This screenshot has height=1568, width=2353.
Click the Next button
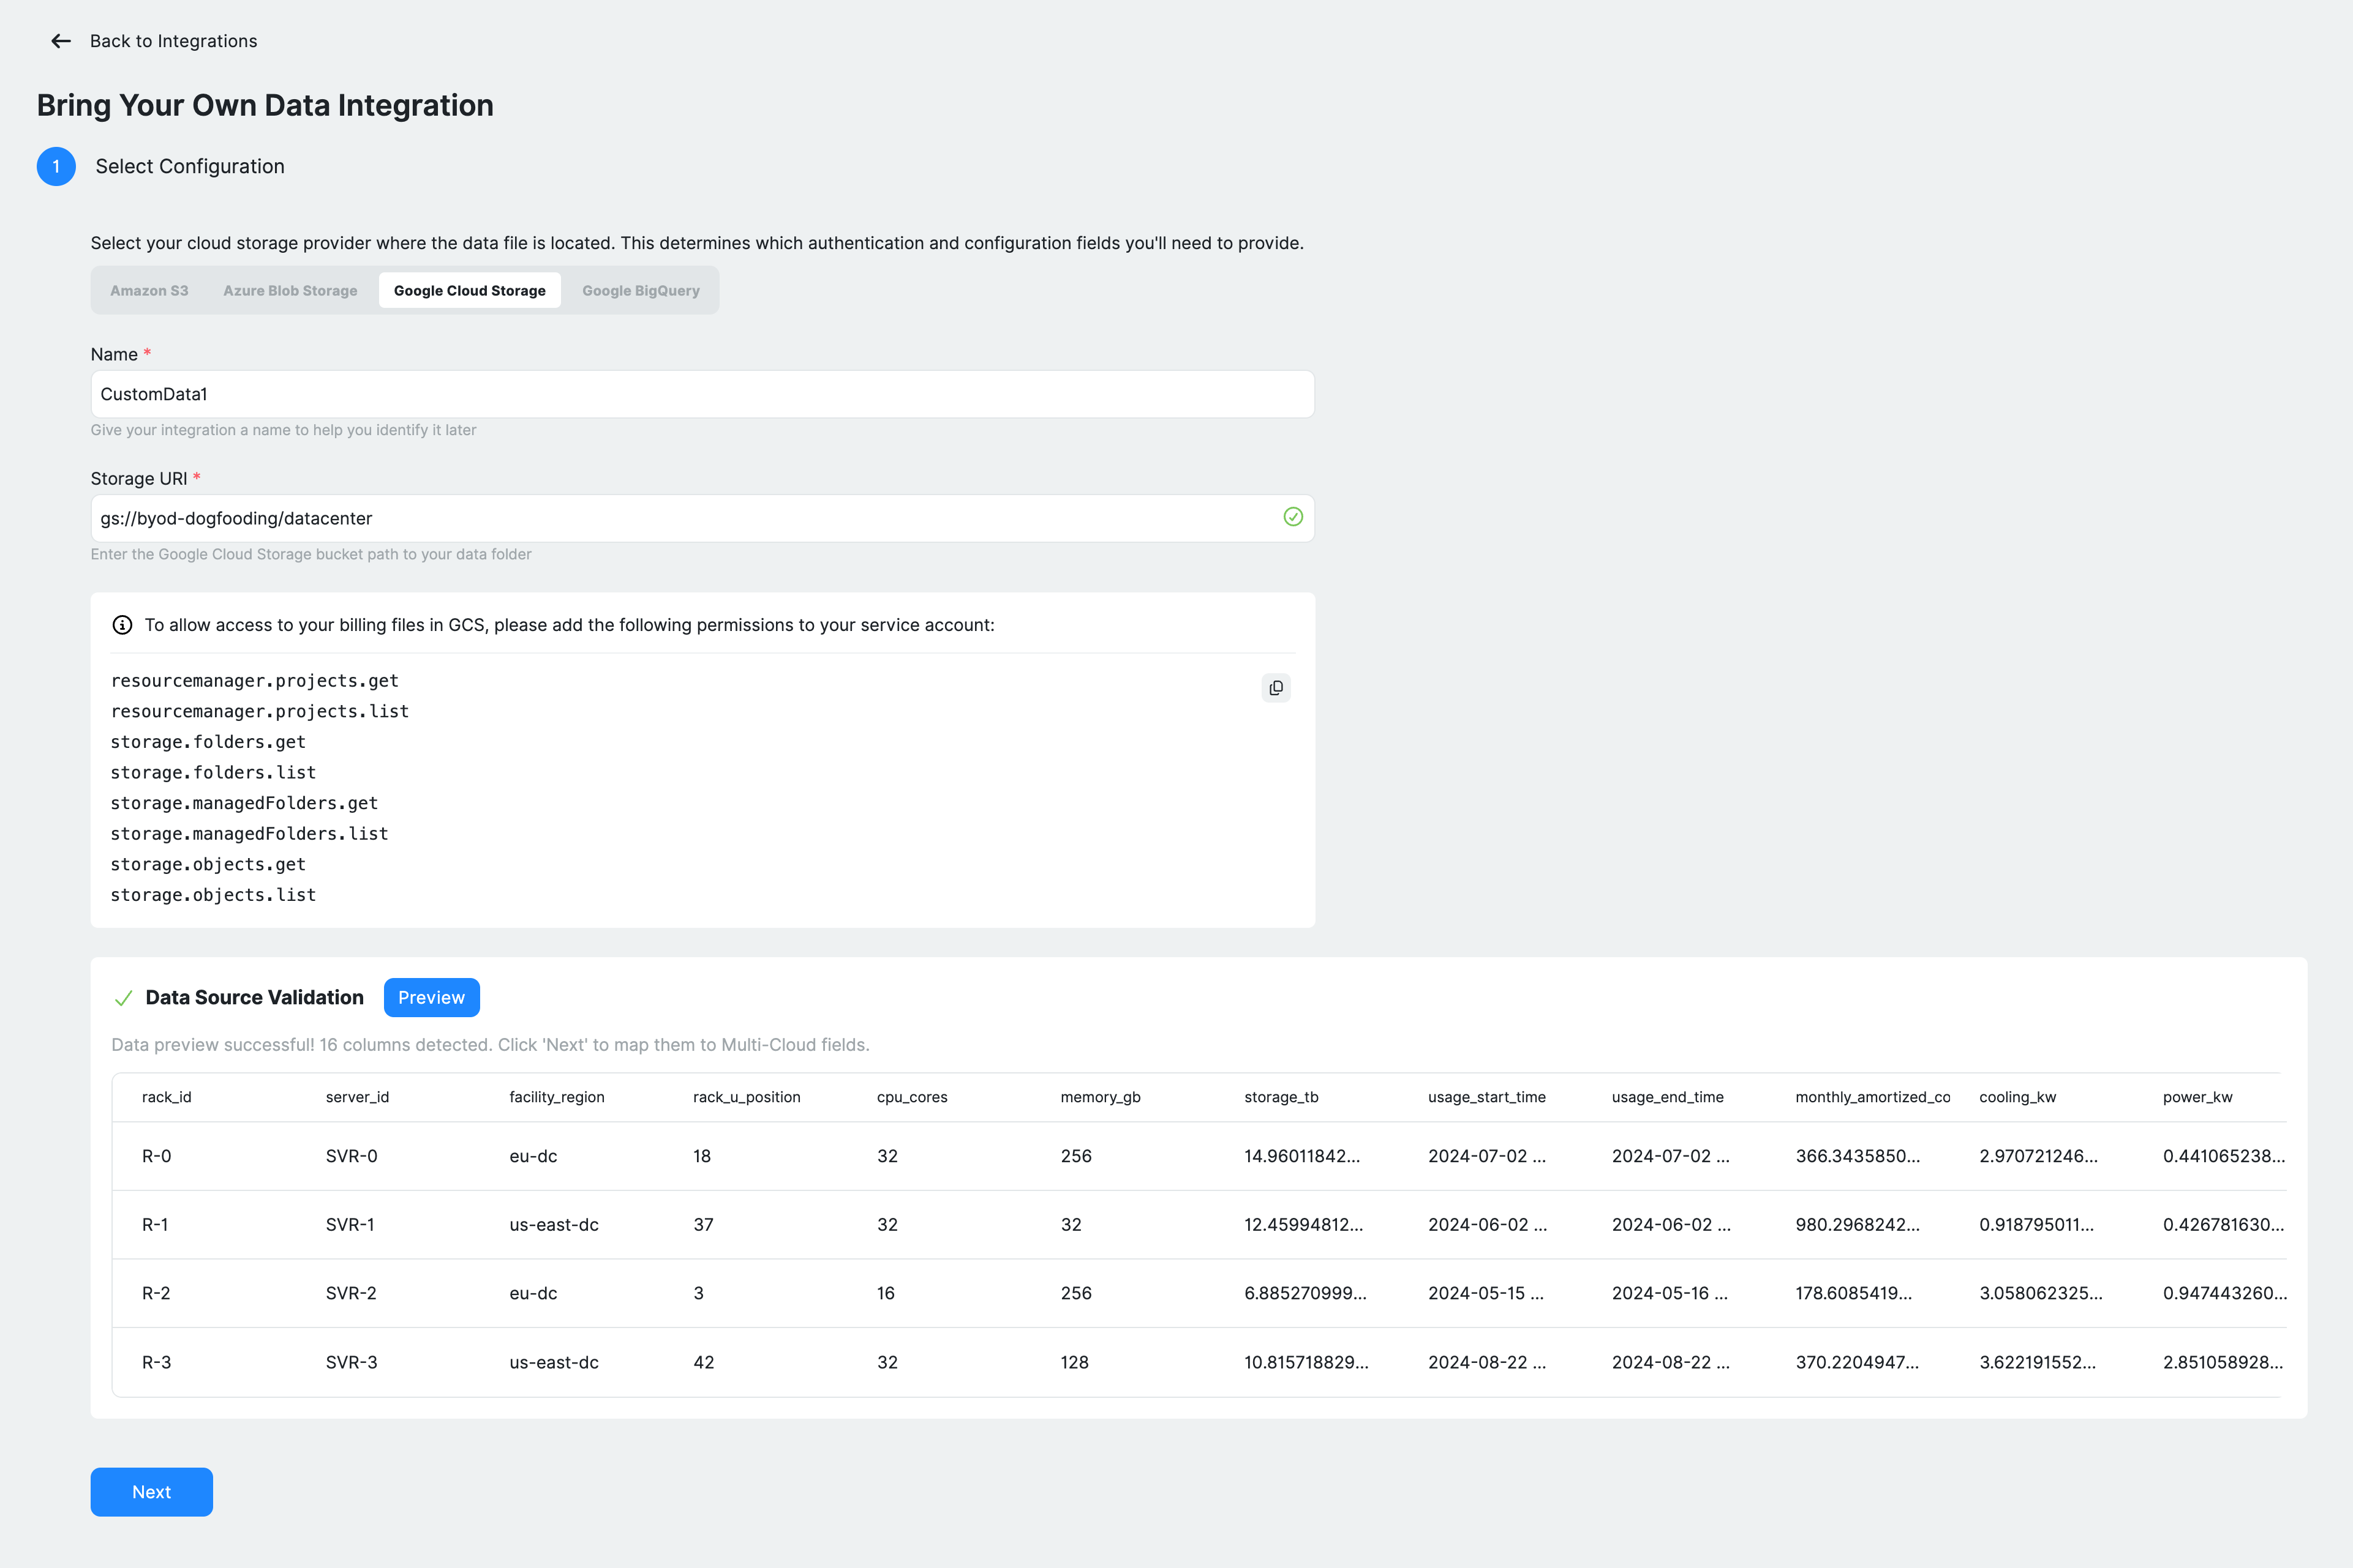pyautogui.click(x=151, y=1492)
